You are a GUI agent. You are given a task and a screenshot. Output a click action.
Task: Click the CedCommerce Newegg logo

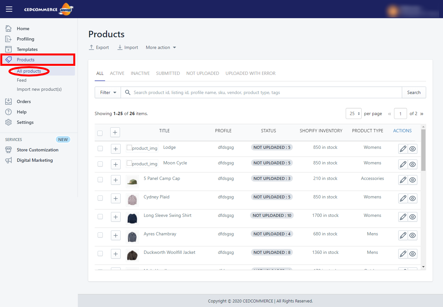coord(49,9)
